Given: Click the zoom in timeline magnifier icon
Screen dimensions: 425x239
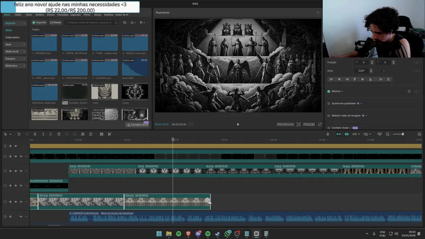Looking at the screenshot, I should [419, 134].
